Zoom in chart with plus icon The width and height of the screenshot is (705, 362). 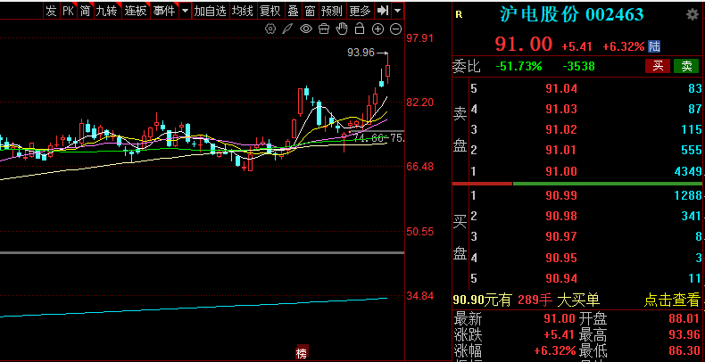[x=377, y=29]
